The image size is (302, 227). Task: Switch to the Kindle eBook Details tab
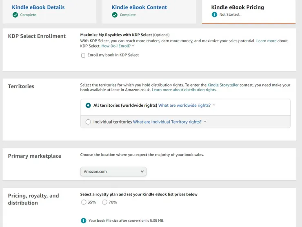(x=38, y=7)
